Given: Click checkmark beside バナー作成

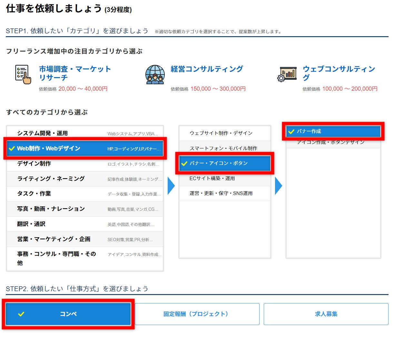Looking at the screenshot, I should 291,132.
